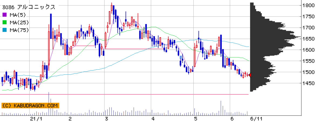Click the 6/11 date label
324x122 pixels.
tap(256, 119)
